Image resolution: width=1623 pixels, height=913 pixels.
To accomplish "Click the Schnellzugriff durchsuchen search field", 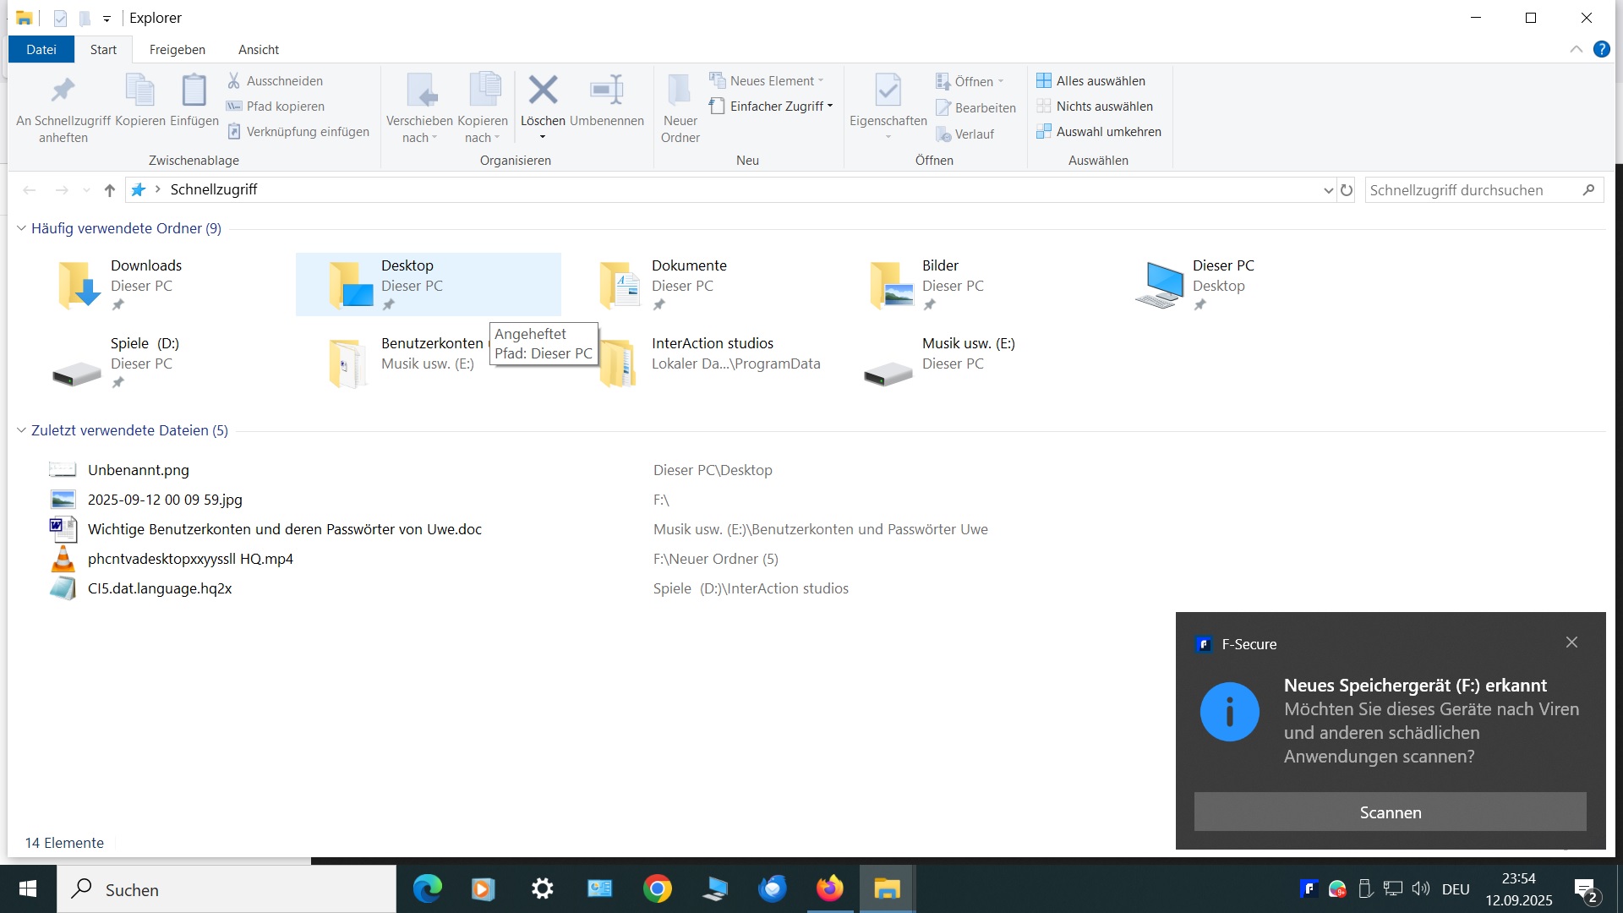I will 1484,190.
